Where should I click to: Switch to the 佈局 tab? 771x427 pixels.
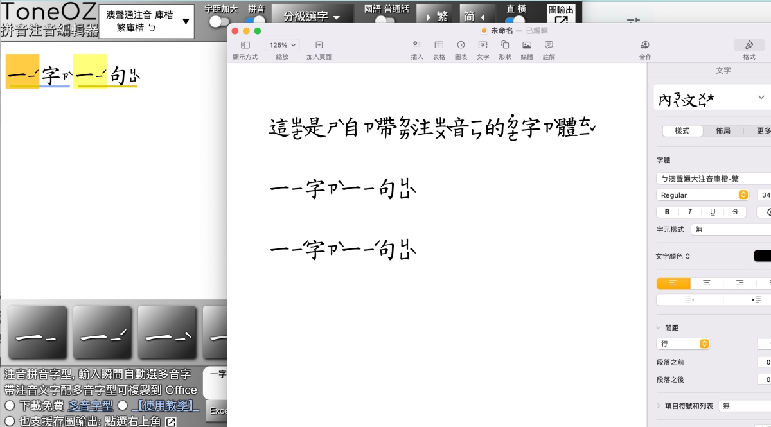tap(723, 130)
